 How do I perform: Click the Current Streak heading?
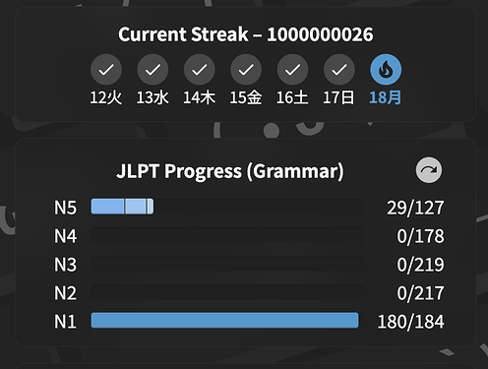(246, 34)
